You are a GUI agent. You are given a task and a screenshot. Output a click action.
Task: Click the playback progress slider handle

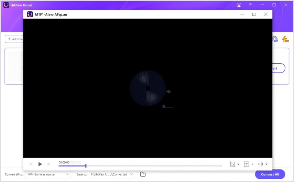(x=86, y=166)
